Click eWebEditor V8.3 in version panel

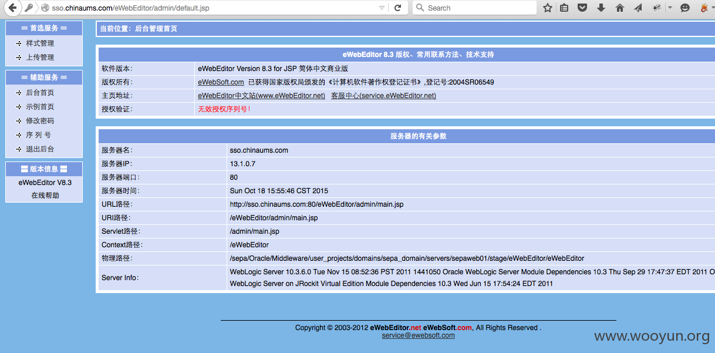45,183
